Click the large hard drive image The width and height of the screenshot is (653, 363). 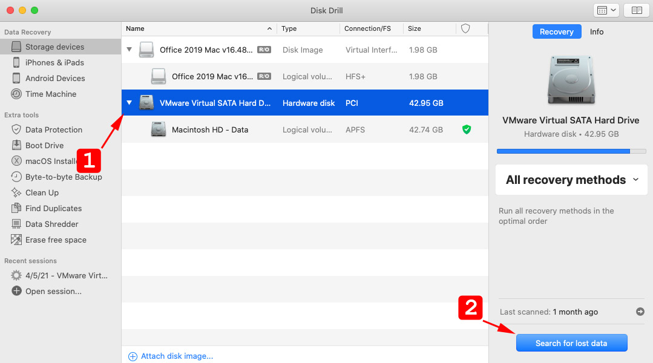571,79
